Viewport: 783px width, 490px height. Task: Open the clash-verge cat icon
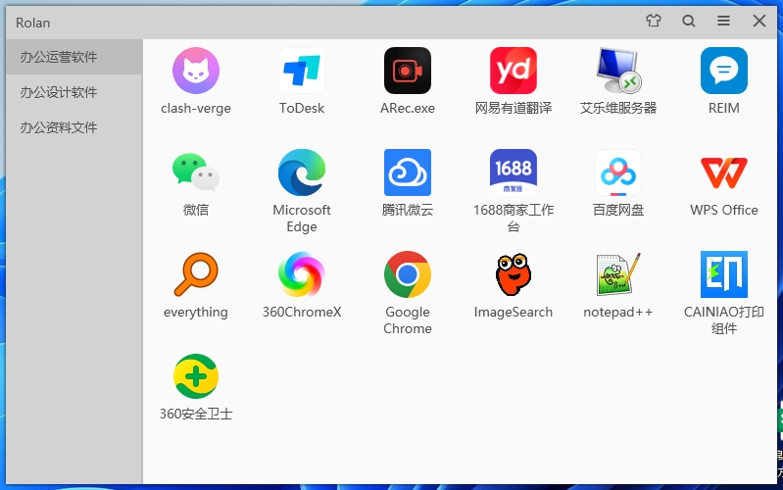(196, 71)
